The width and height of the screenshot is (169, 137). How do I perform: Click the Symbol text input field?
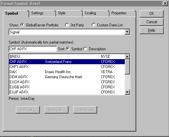[33, 49]
